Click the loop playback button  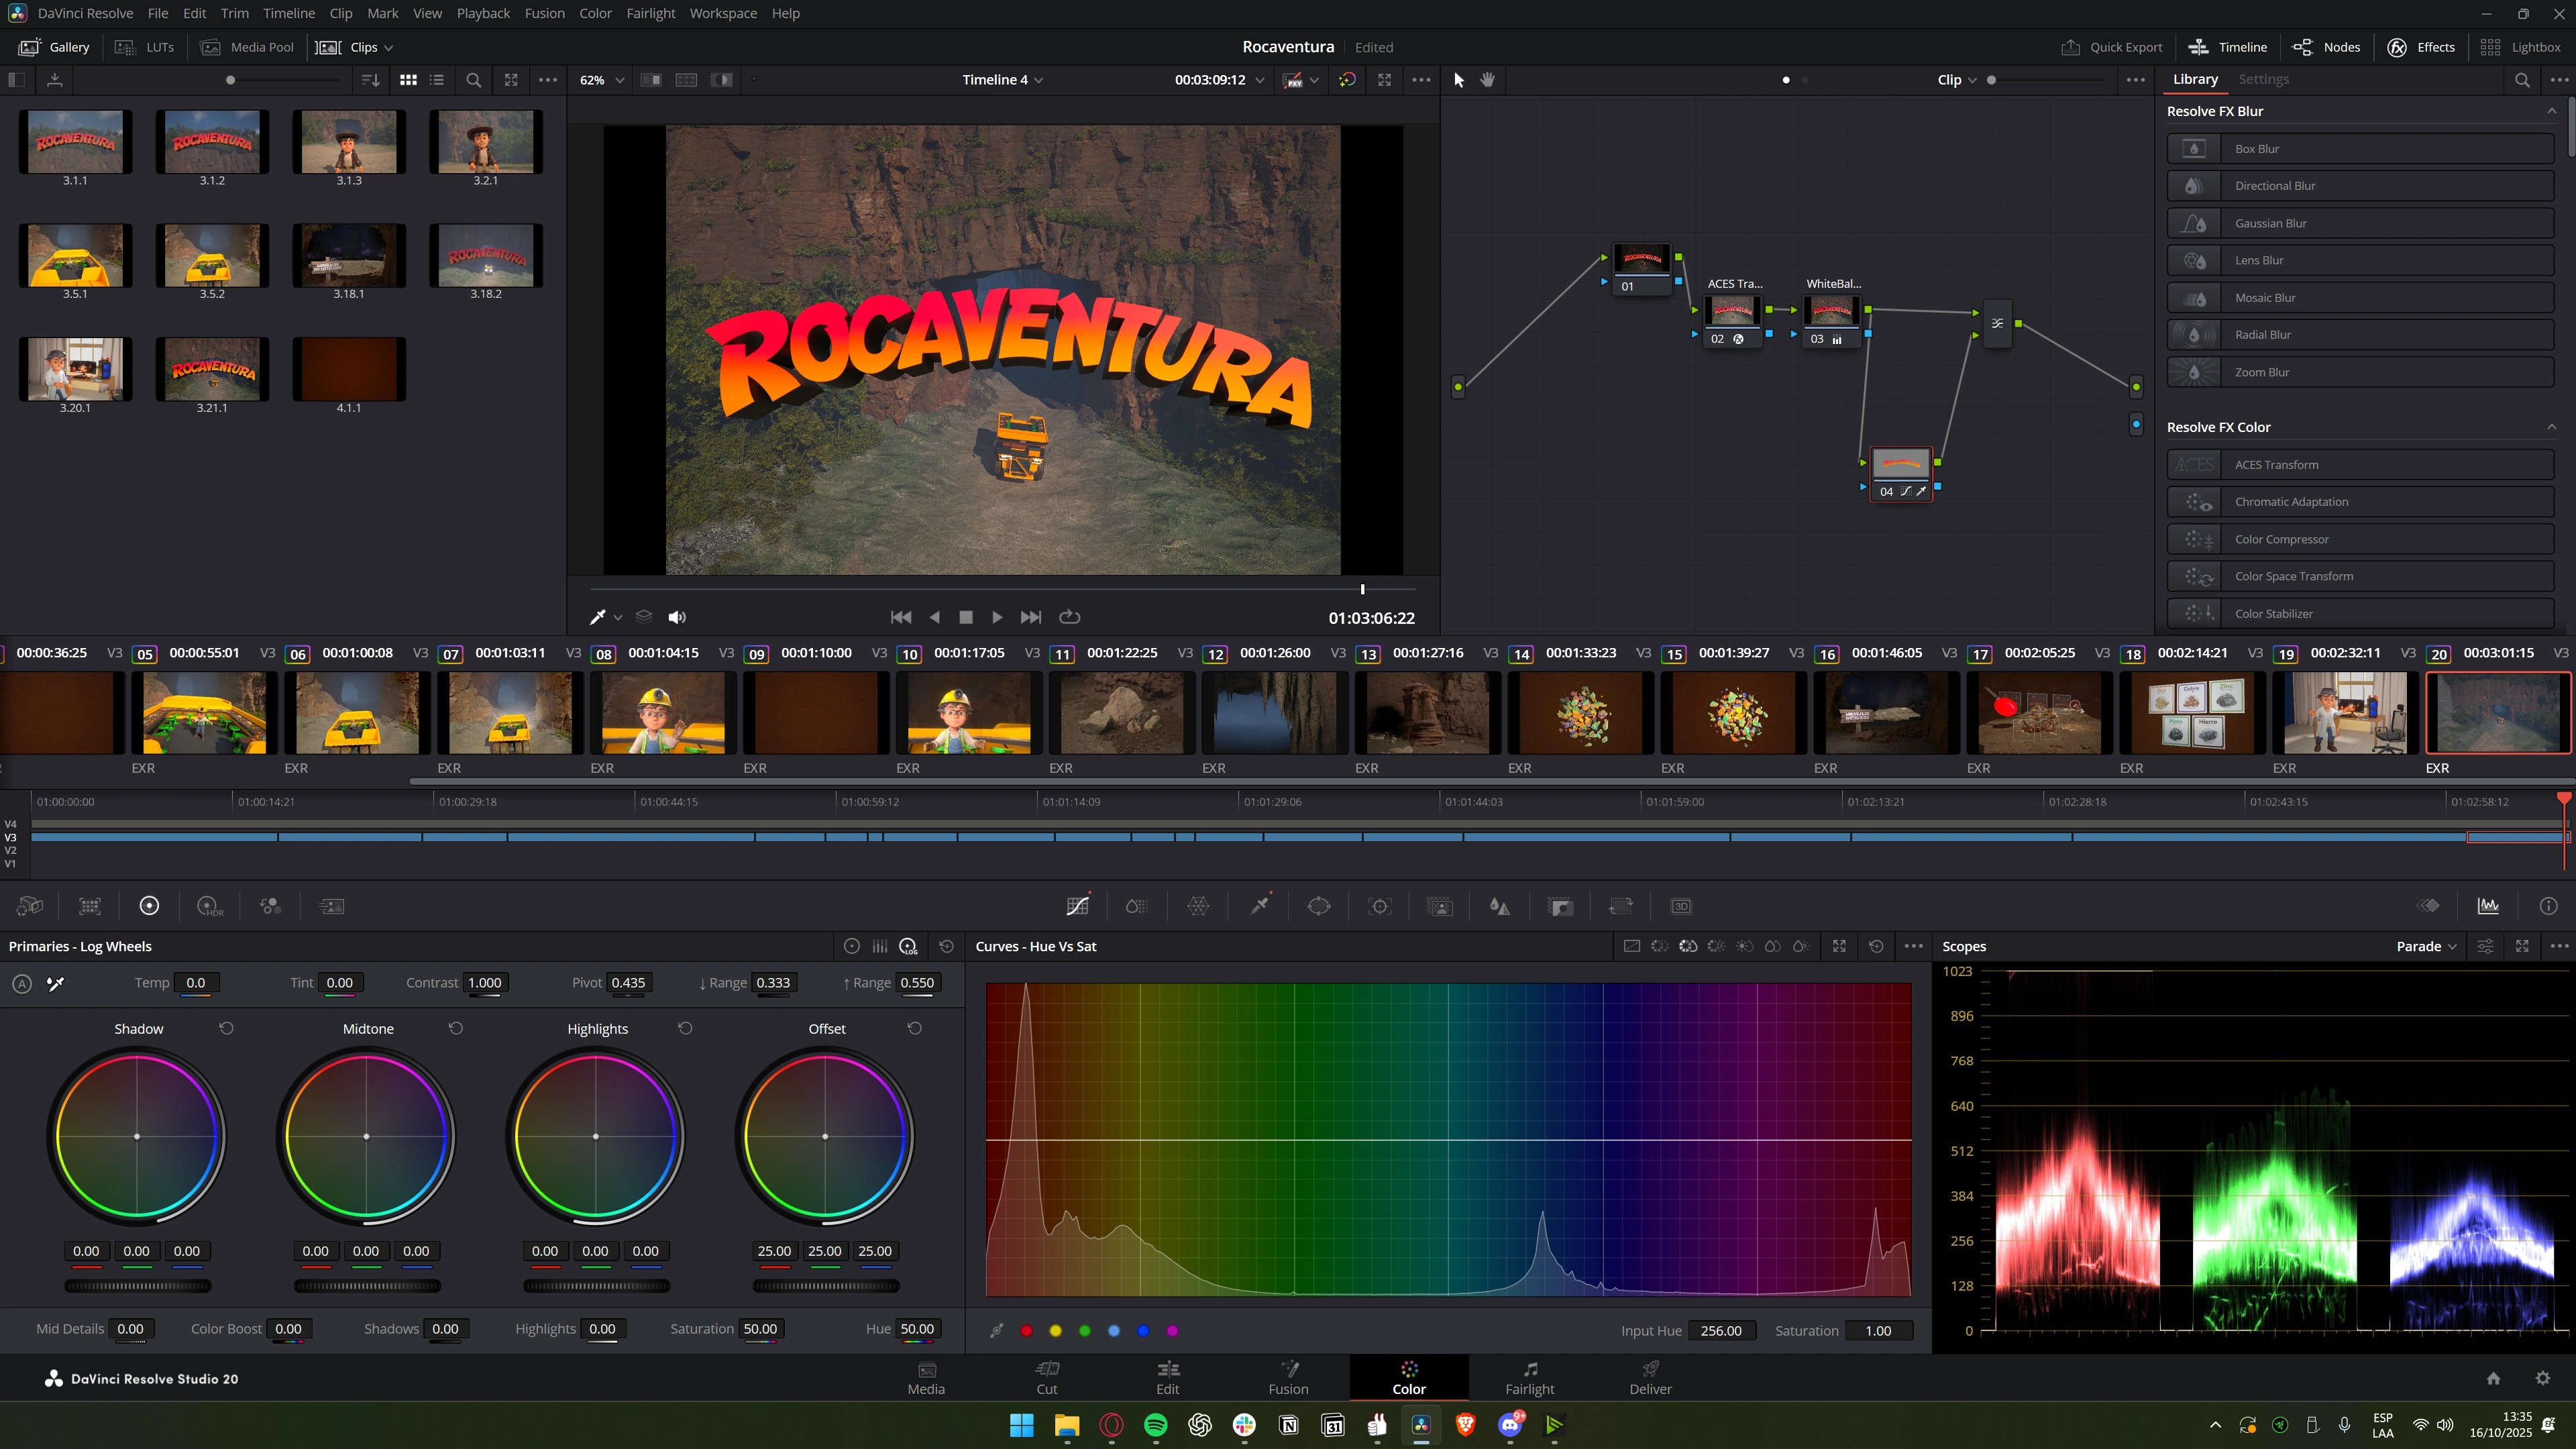(x=1069, y=617)
